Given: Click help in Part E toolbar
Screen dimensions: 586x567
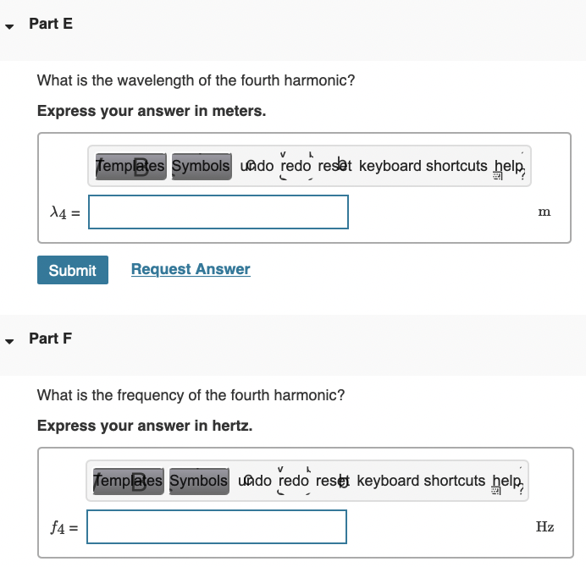Looking at the screenshot, I should click(509, 166).
